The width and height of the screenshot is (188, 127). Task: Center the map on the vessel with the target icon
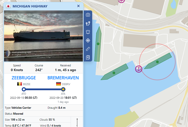(x=88, y=40)
